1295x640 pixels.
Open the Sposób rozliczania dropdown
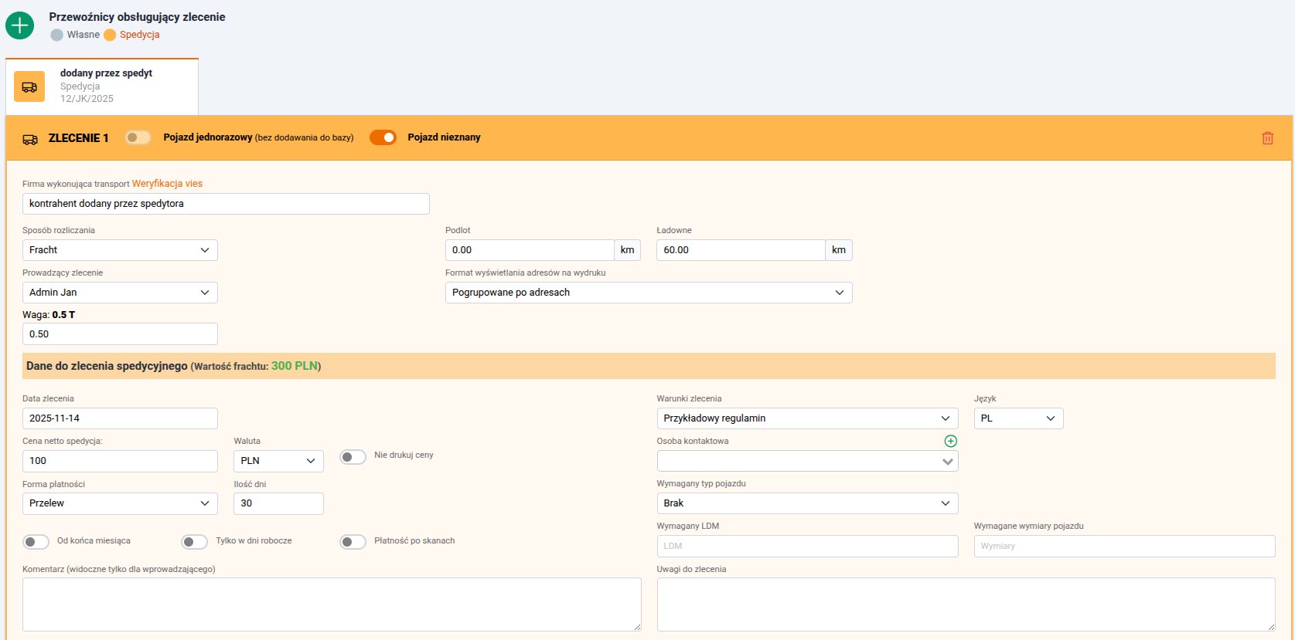pyautogui.click(x=120, y=250)
